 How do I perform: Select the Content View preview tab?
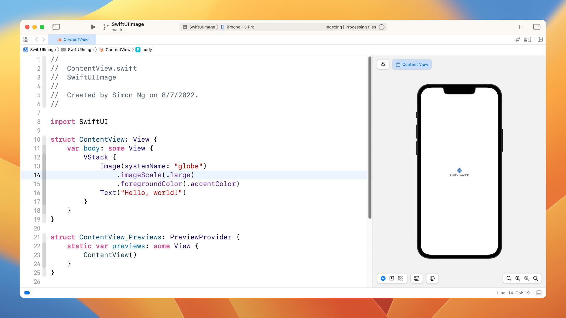pyautogui.click(x=412, y=64)
